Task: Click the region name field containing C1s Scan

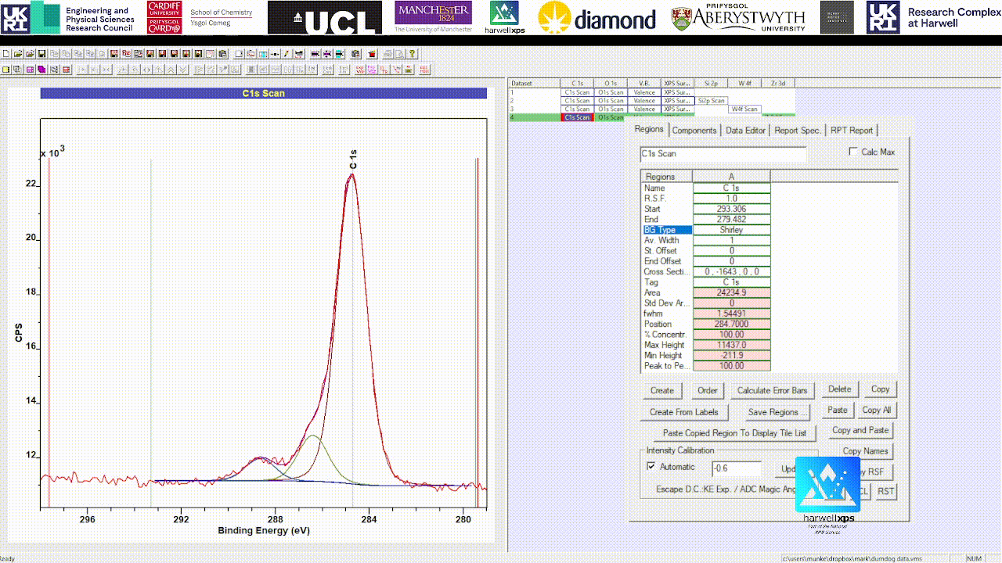Action: [x=723, y=154]
